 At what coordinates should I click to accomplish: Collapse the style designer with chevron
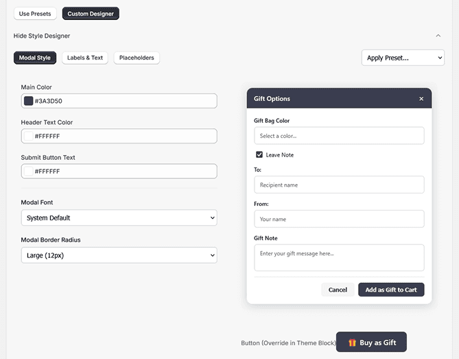438,36
